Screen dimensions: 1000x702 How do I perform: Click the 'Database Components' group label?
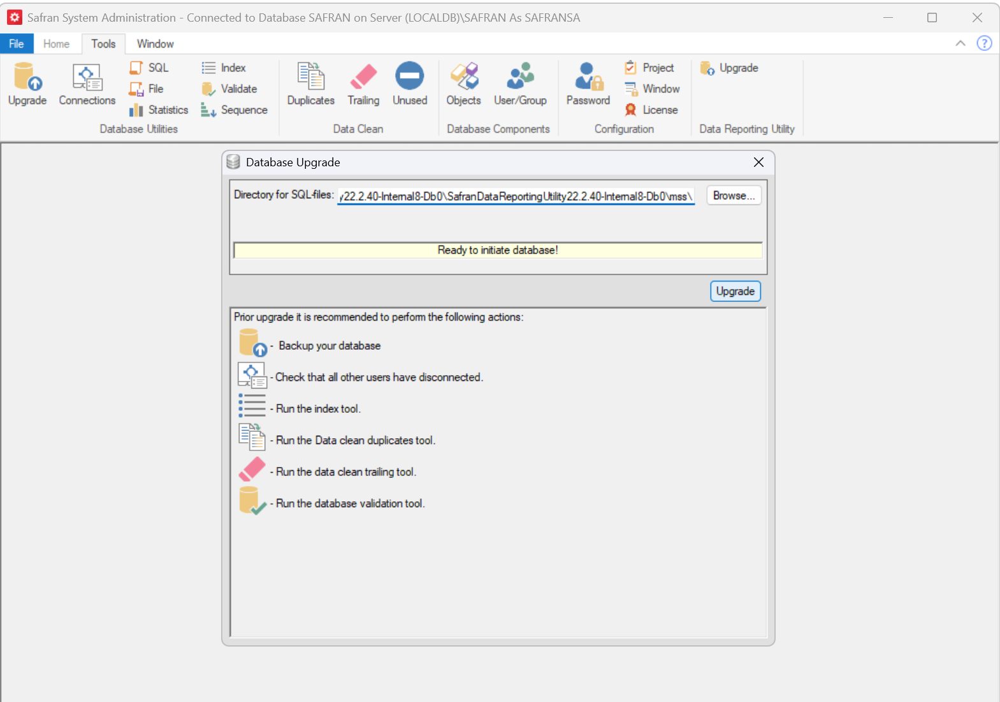[x=498, y=129]
